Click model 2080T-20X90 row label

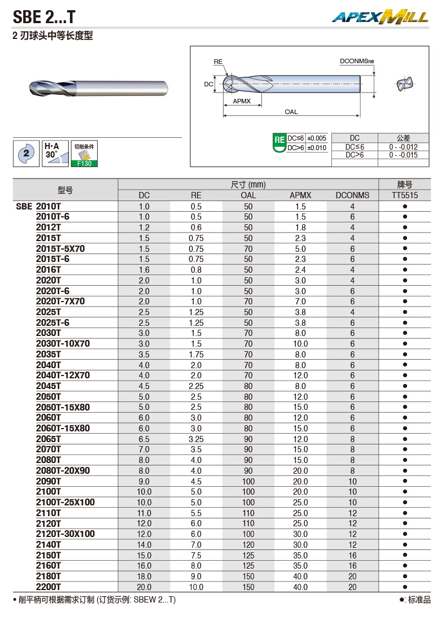(x=63, y=470)
